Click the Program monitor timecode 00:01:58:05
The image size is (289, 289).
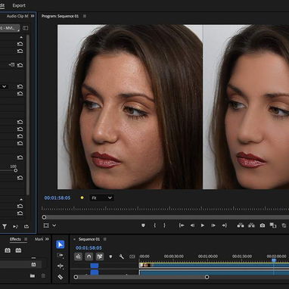(x=57, y=198)
